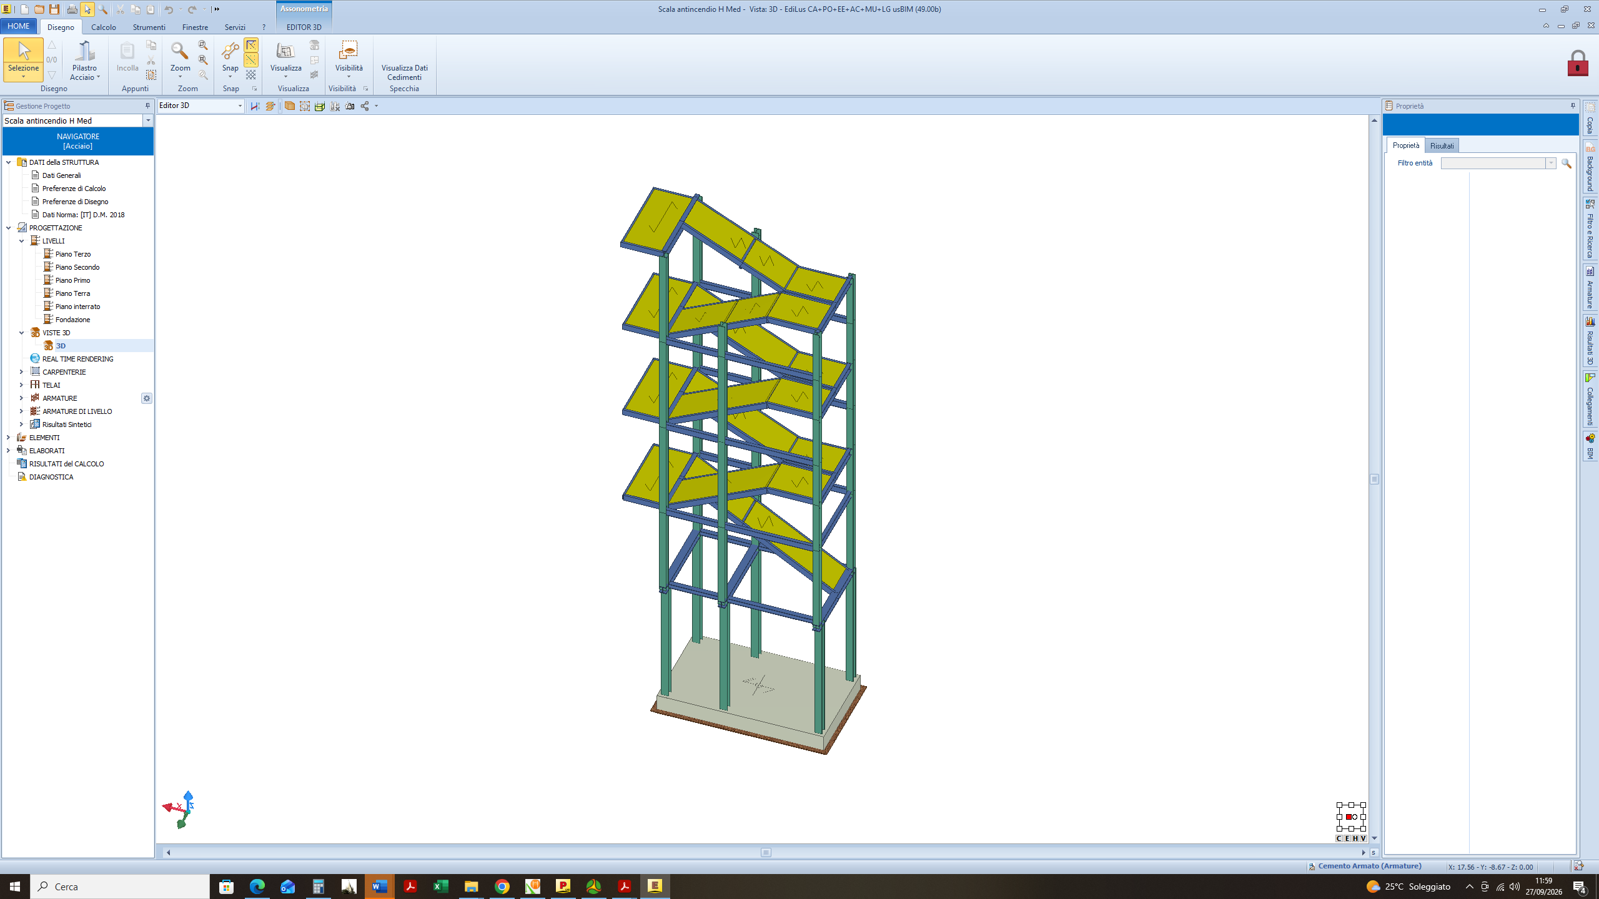The width and height of the screenshot is (1599, 899).
Task: Click the levels stack icon in 3D toolbar
Action: (270, 106)
